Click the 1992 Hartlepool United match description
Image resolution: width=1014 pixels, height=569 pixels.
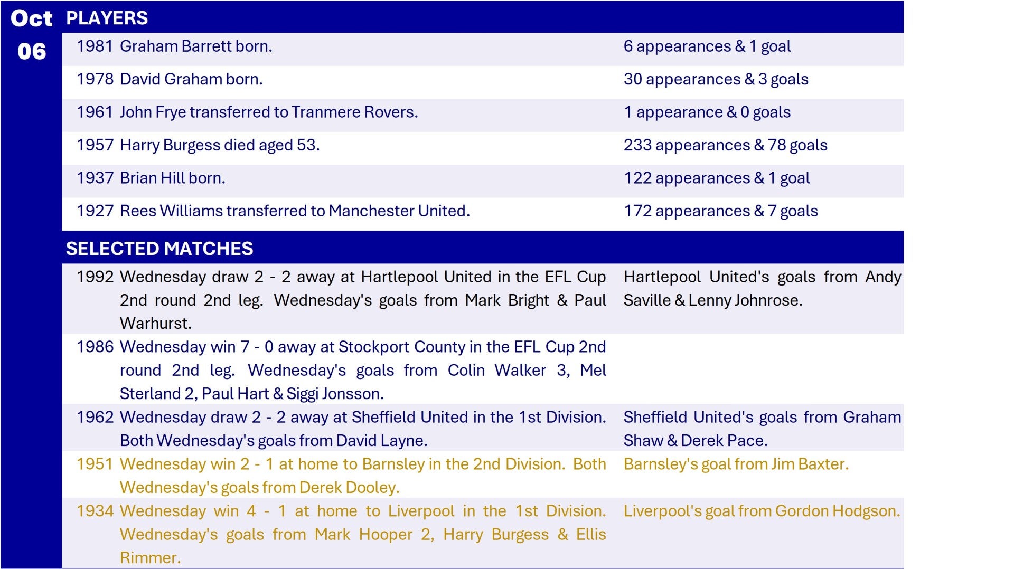click(362, 300)
